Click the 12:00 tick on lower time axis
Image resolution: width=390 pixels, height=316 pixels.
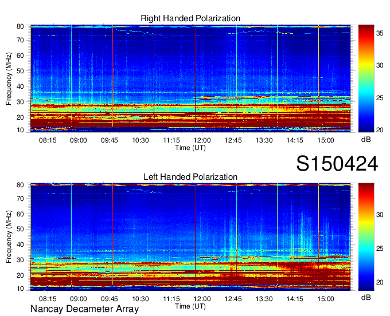202,299
